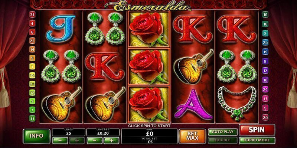Increase the number of lines
The height and width of the screenshot is (148, 297).
tap(77, 141)
